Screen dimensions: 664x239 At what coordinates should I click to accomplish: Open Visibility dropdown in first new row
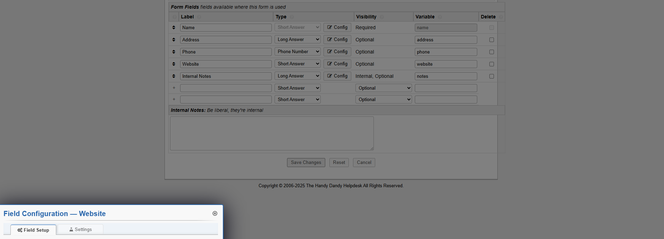(x=384, y=88)
